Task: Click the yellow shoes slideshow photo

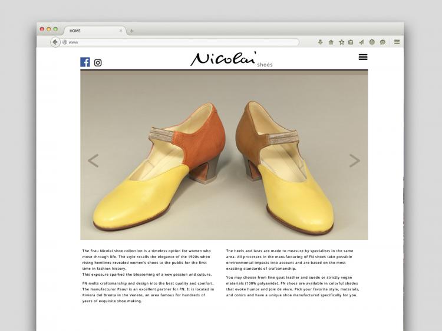Action: tap(224, 170)
